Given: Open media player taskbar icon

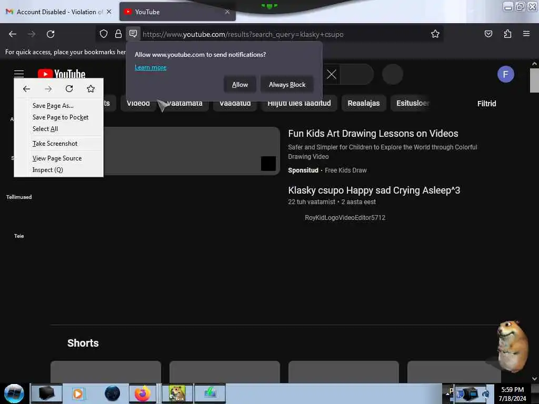Looking at the screenshot, I should coord(78,393).
